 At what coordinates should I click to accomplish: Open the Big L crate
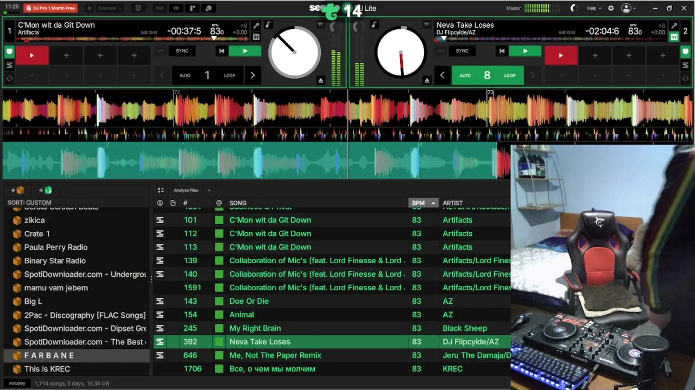[x=76, y=301]
